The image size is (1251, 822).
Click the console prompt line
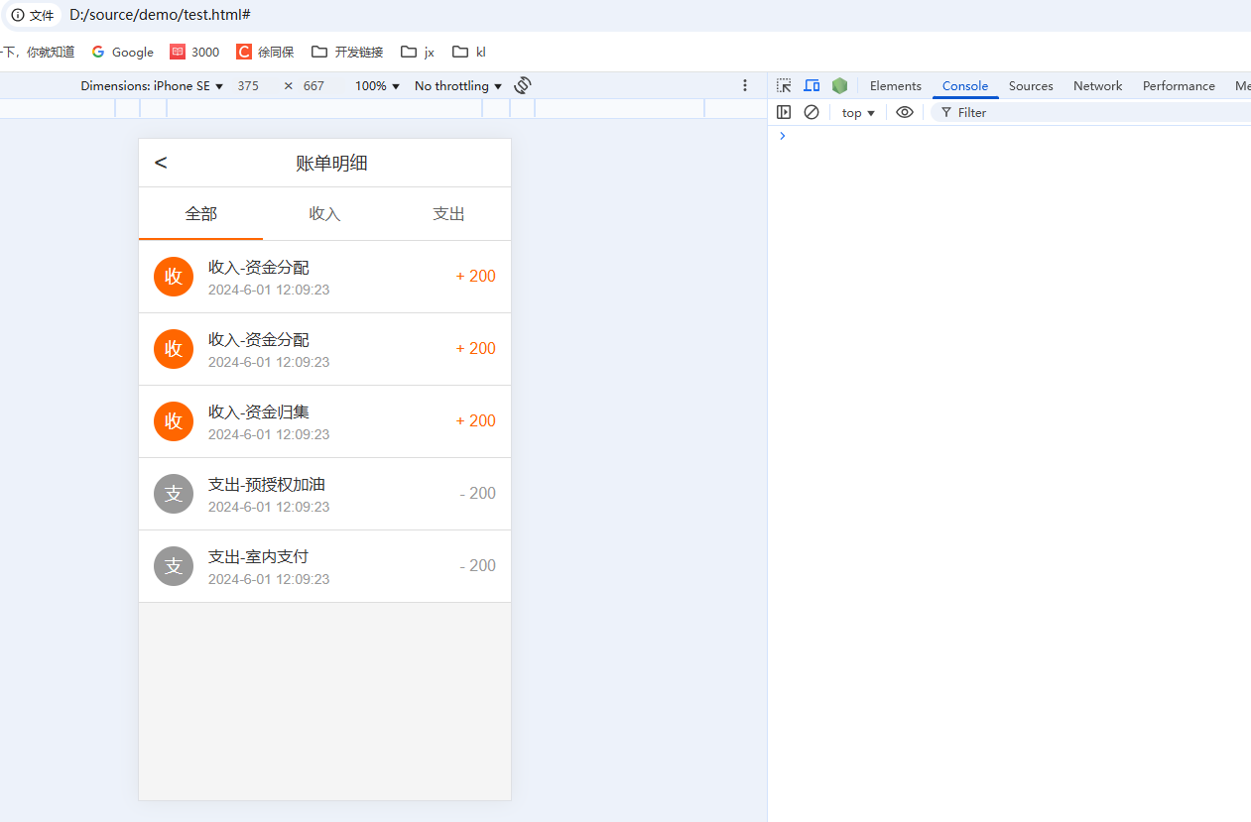1009,136
